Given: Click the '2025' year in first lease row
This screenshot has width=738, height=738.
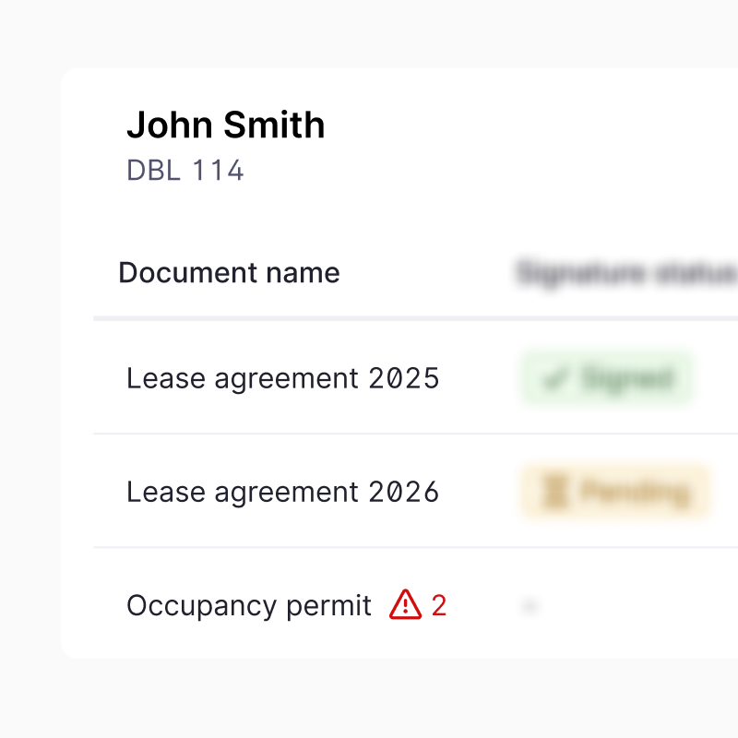Looking at the screenshot, I should pyautogui.click(x=404, y=378).
